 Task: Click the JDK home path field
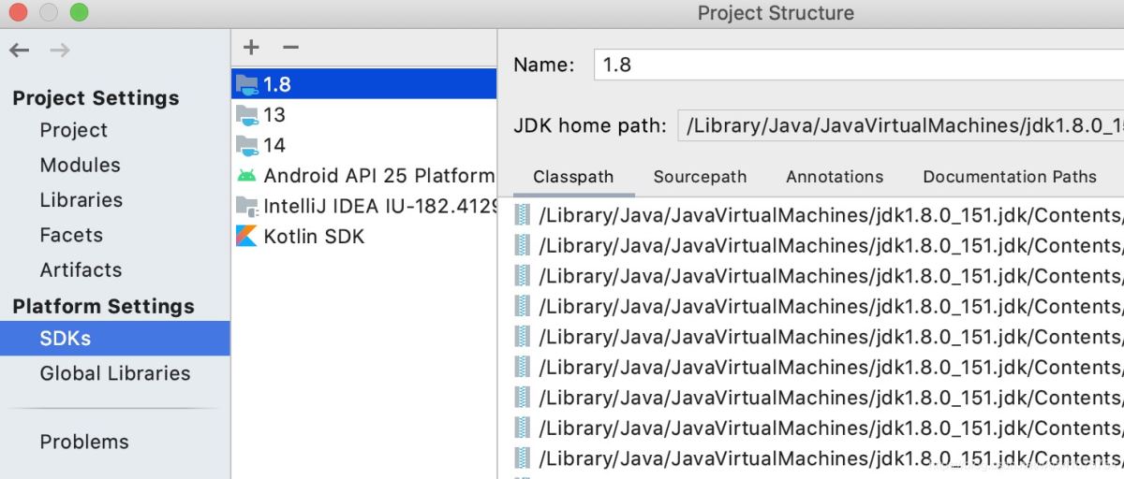pos(899,125)
